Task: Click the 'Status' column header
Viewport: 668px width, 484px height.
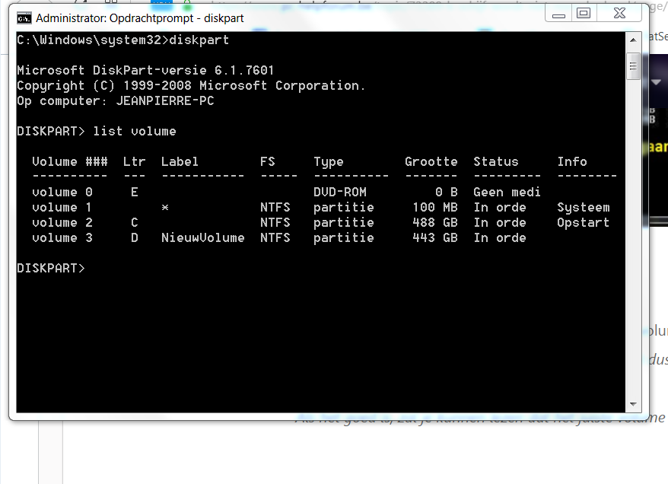Action: coord(496,162)
